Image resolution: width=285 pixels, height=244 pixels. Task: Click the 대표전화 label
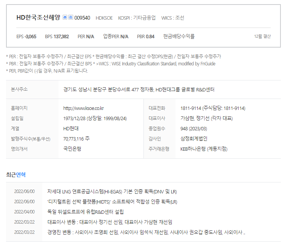tap(157, 108)
